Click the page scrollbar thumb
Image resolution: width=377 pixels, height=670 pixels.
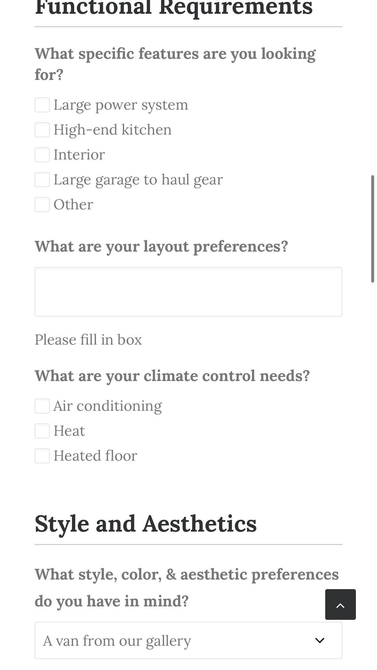pos(373,229)
